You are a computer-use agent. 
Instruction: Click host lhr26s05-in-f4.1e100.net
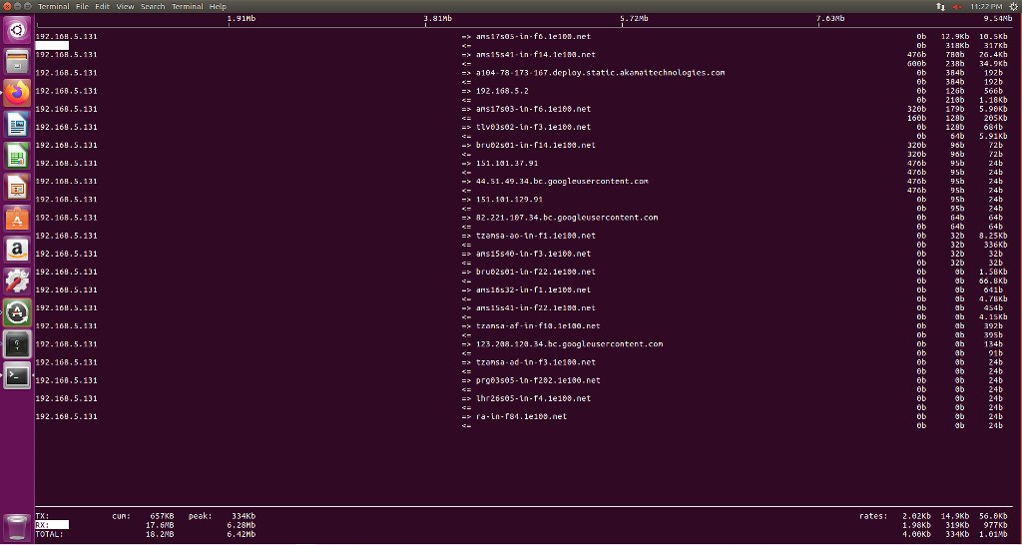point(533,399)
